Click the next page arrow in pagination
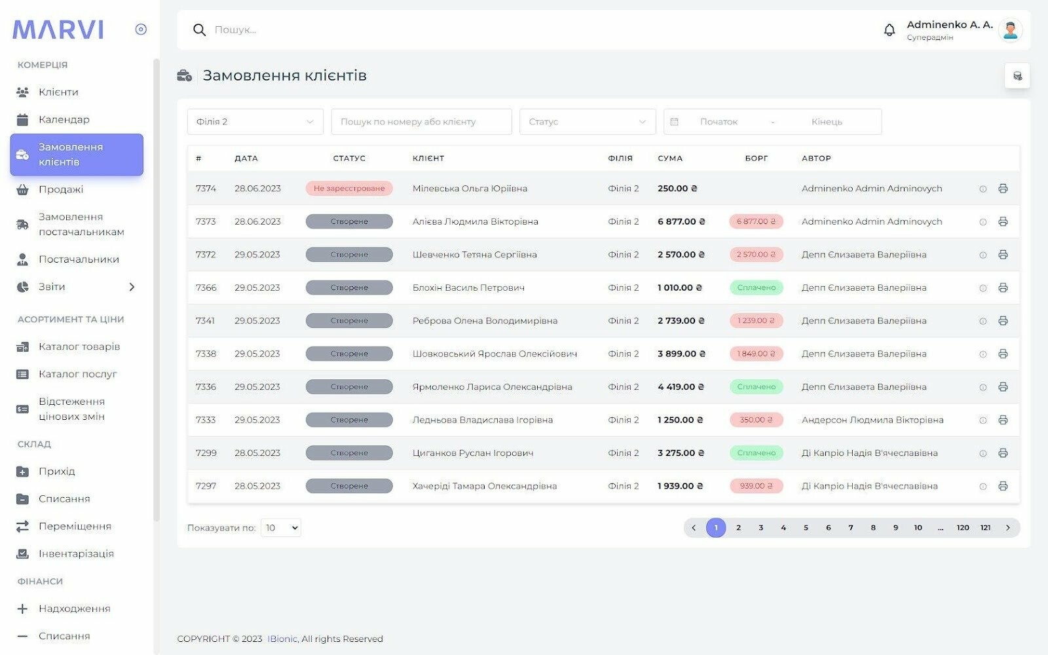This screenshot has height=655, width=1048. point(1008,528)
